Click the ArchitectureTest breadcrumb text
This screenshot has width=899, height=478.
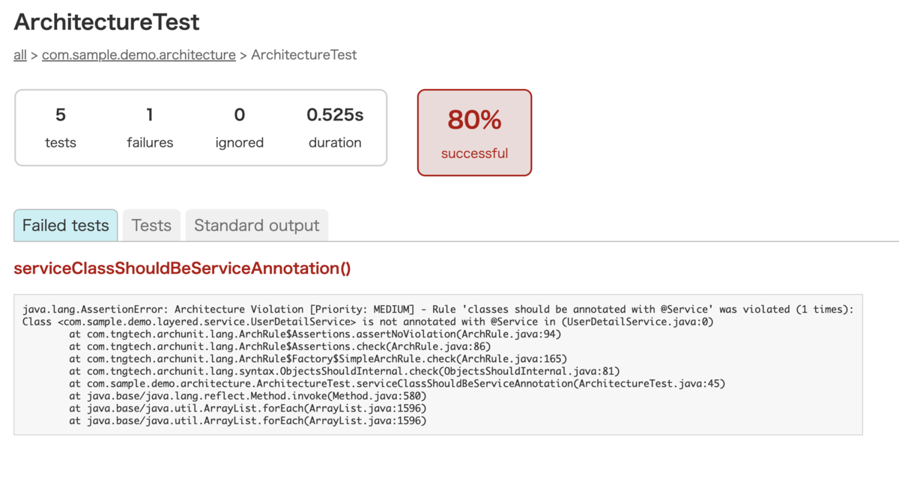[x=303, y=55]
